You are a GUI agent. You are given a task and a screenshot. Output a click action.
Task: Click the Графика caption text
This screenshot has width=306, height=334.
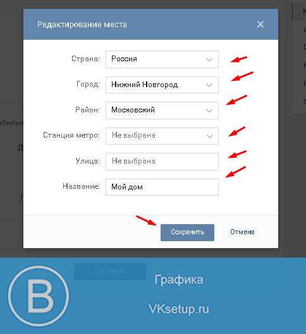click(179, 280)
